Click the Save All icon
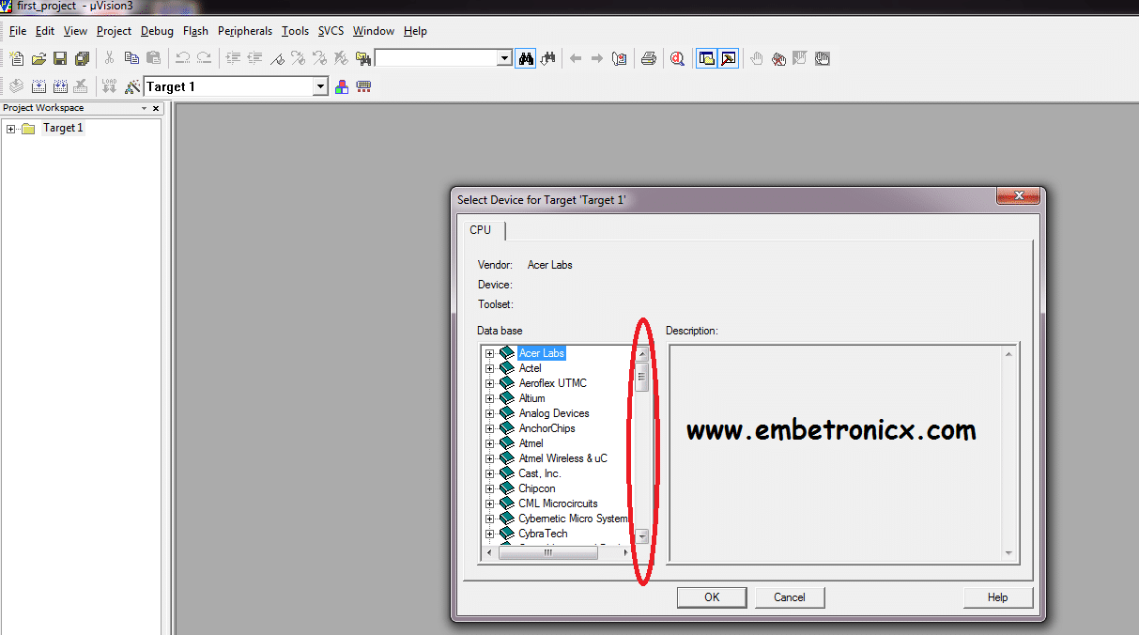This screenshot has height=635, width=1139. click(x=82, y=58)
